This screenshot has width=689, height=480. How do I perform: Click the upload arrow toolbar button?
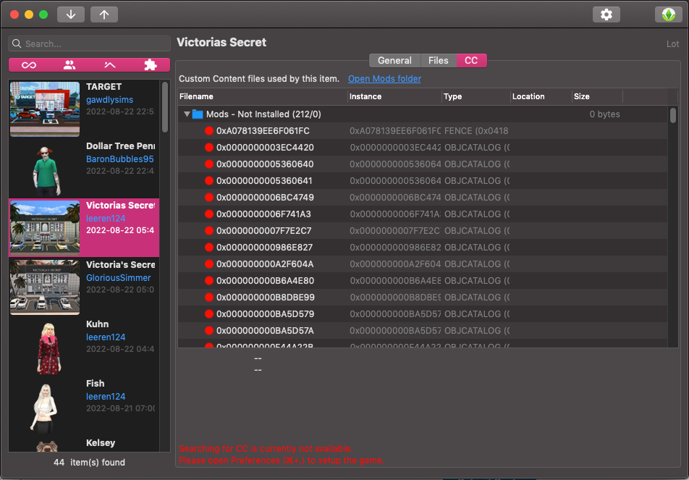click(x=104, y=14)
